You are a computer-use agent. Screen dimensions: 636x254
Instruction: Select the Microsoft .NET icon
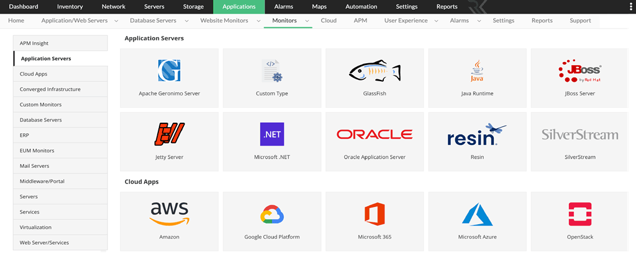coord(272,134)
